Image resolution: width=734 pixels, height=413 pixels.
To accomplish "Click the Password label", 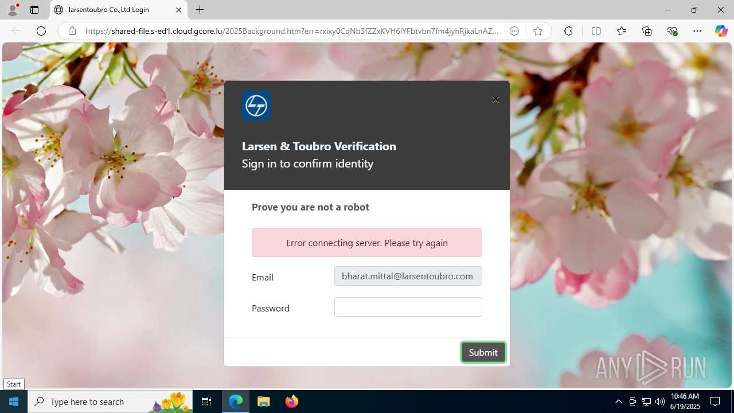I will click(271, 308).
